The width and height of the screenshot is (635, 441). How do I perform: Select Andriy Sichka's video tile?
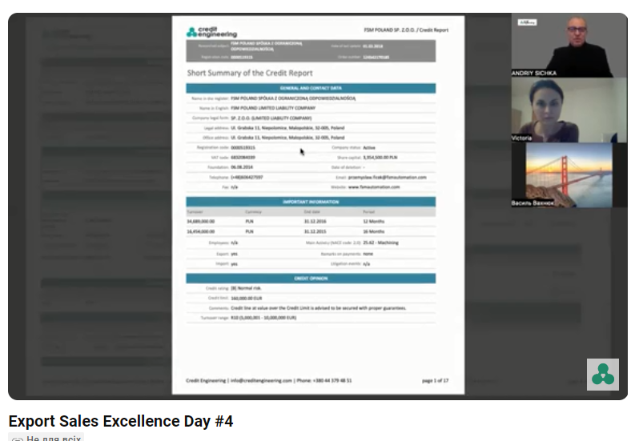[569, 45]
